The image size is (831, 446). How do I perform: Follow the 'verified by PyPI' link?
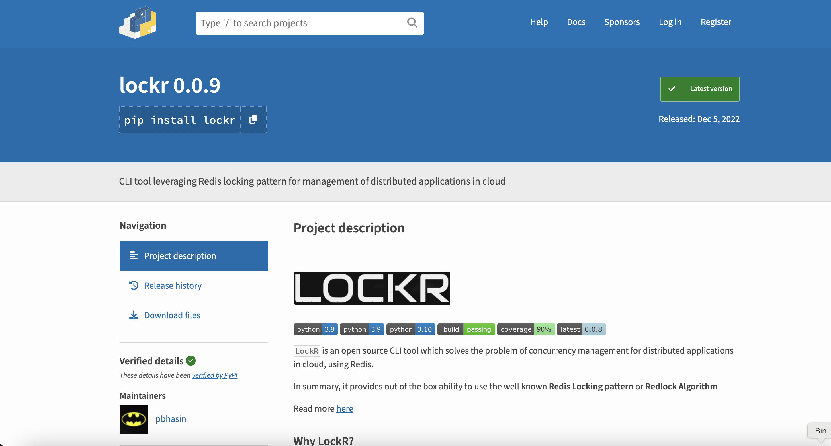[x=214, y=375]
